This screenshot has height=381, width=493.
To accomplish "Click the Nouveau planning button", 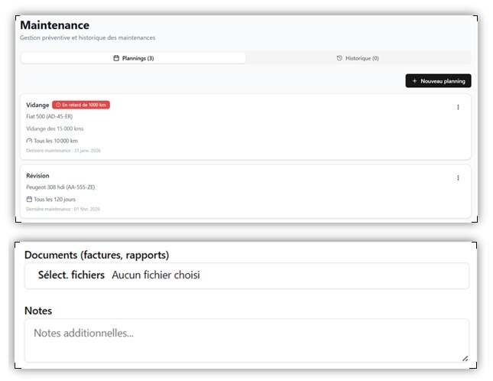I will point(438,81).
